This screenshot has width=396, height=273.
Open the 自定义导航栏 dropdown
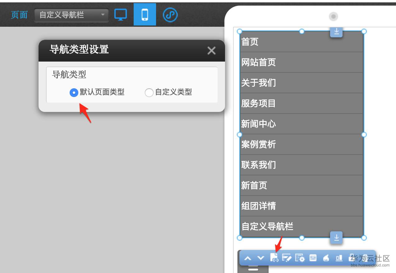point(71,15)
